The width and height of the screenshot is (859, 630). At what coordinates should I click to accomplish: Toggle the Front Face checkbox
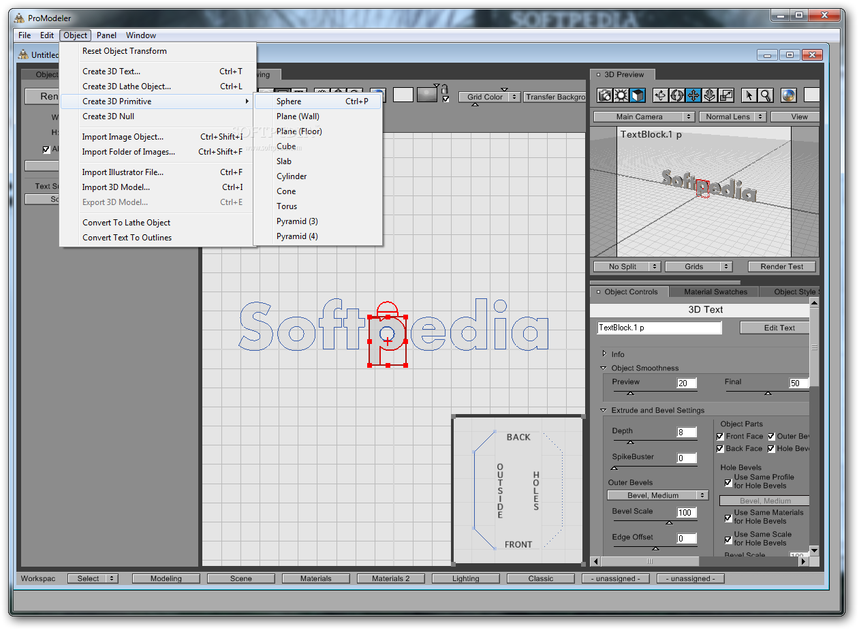click(720, 437)
